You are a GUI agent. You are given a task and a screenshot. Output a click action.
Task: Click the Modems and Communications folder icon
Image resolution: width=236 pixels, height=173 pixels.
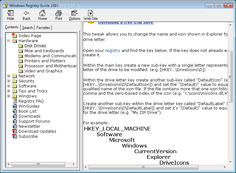20,56
